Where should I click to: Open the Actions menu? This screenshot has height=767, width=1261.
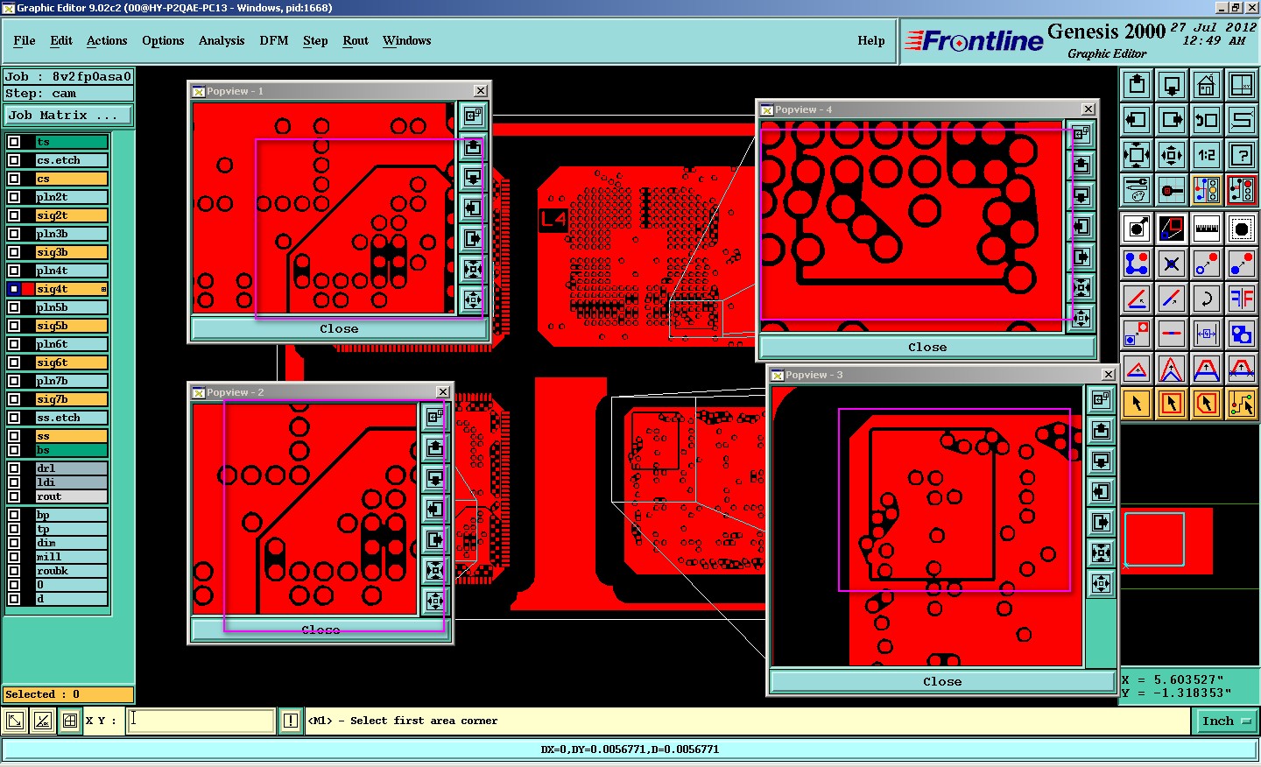(x=107, y=40)
